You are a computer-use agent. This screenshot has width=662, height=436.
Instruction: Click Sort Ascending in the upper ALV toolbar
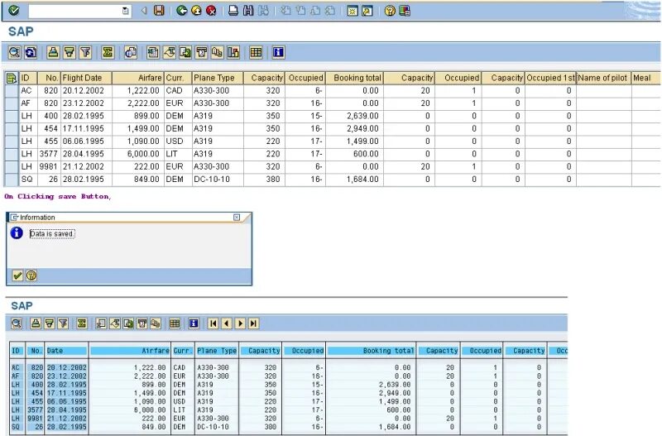click(x=53, y=52)
